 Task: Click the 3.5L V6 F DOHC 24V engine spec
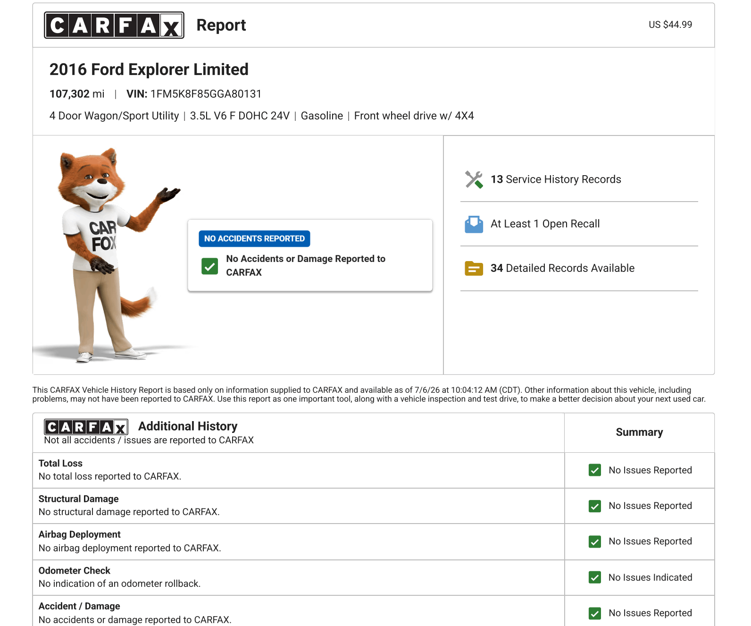[240, 116]
